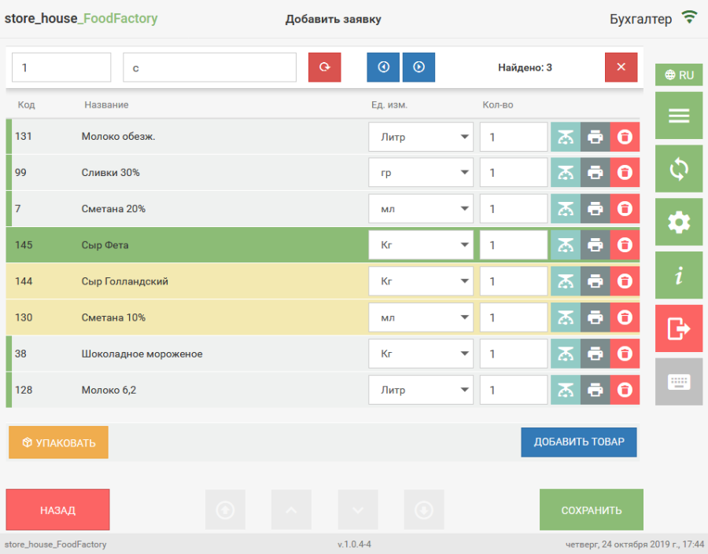
Task: Expand unit dropdown for Сыр Фета
Action: coord(421,245)
